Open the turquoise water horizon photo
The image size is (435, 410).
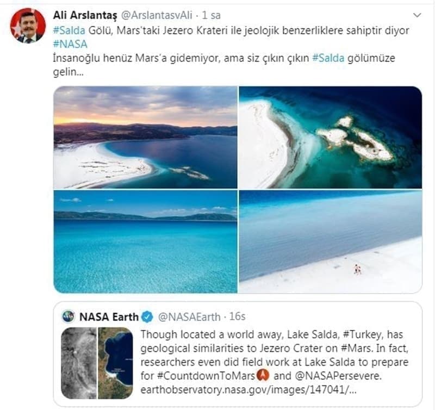coord(145,241)
